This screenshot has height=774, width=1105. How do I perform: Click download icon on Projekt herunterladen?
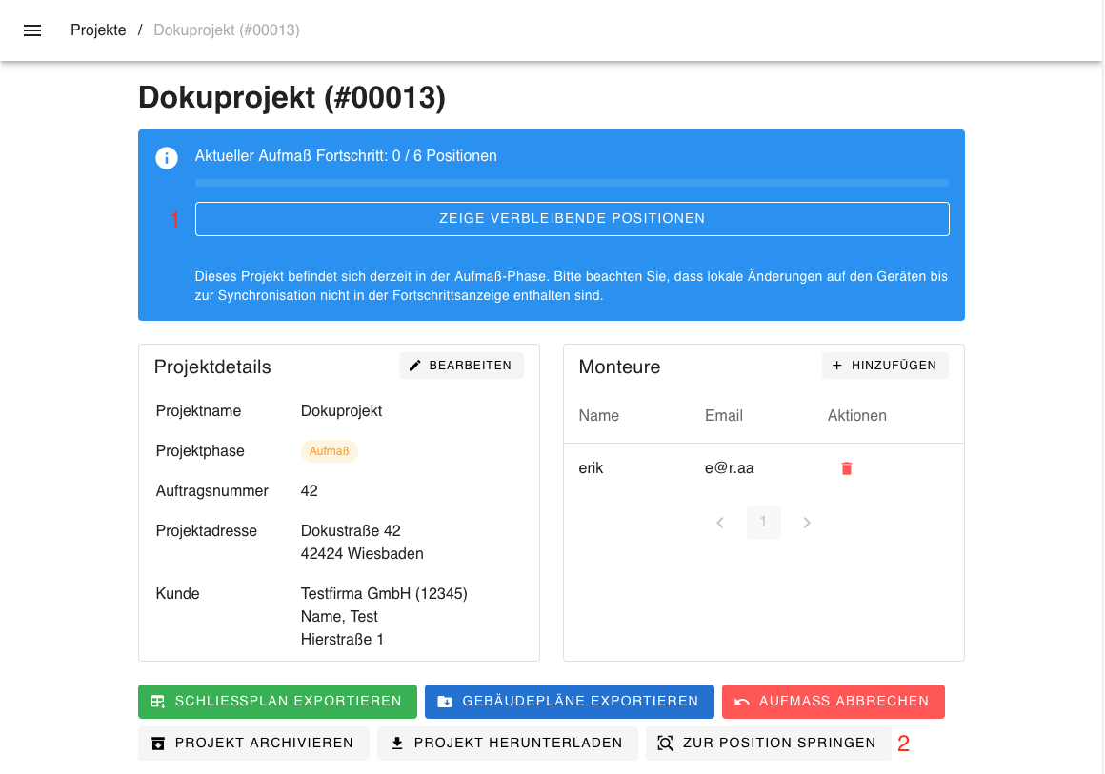pyautogui.click(x=397, y=744)
